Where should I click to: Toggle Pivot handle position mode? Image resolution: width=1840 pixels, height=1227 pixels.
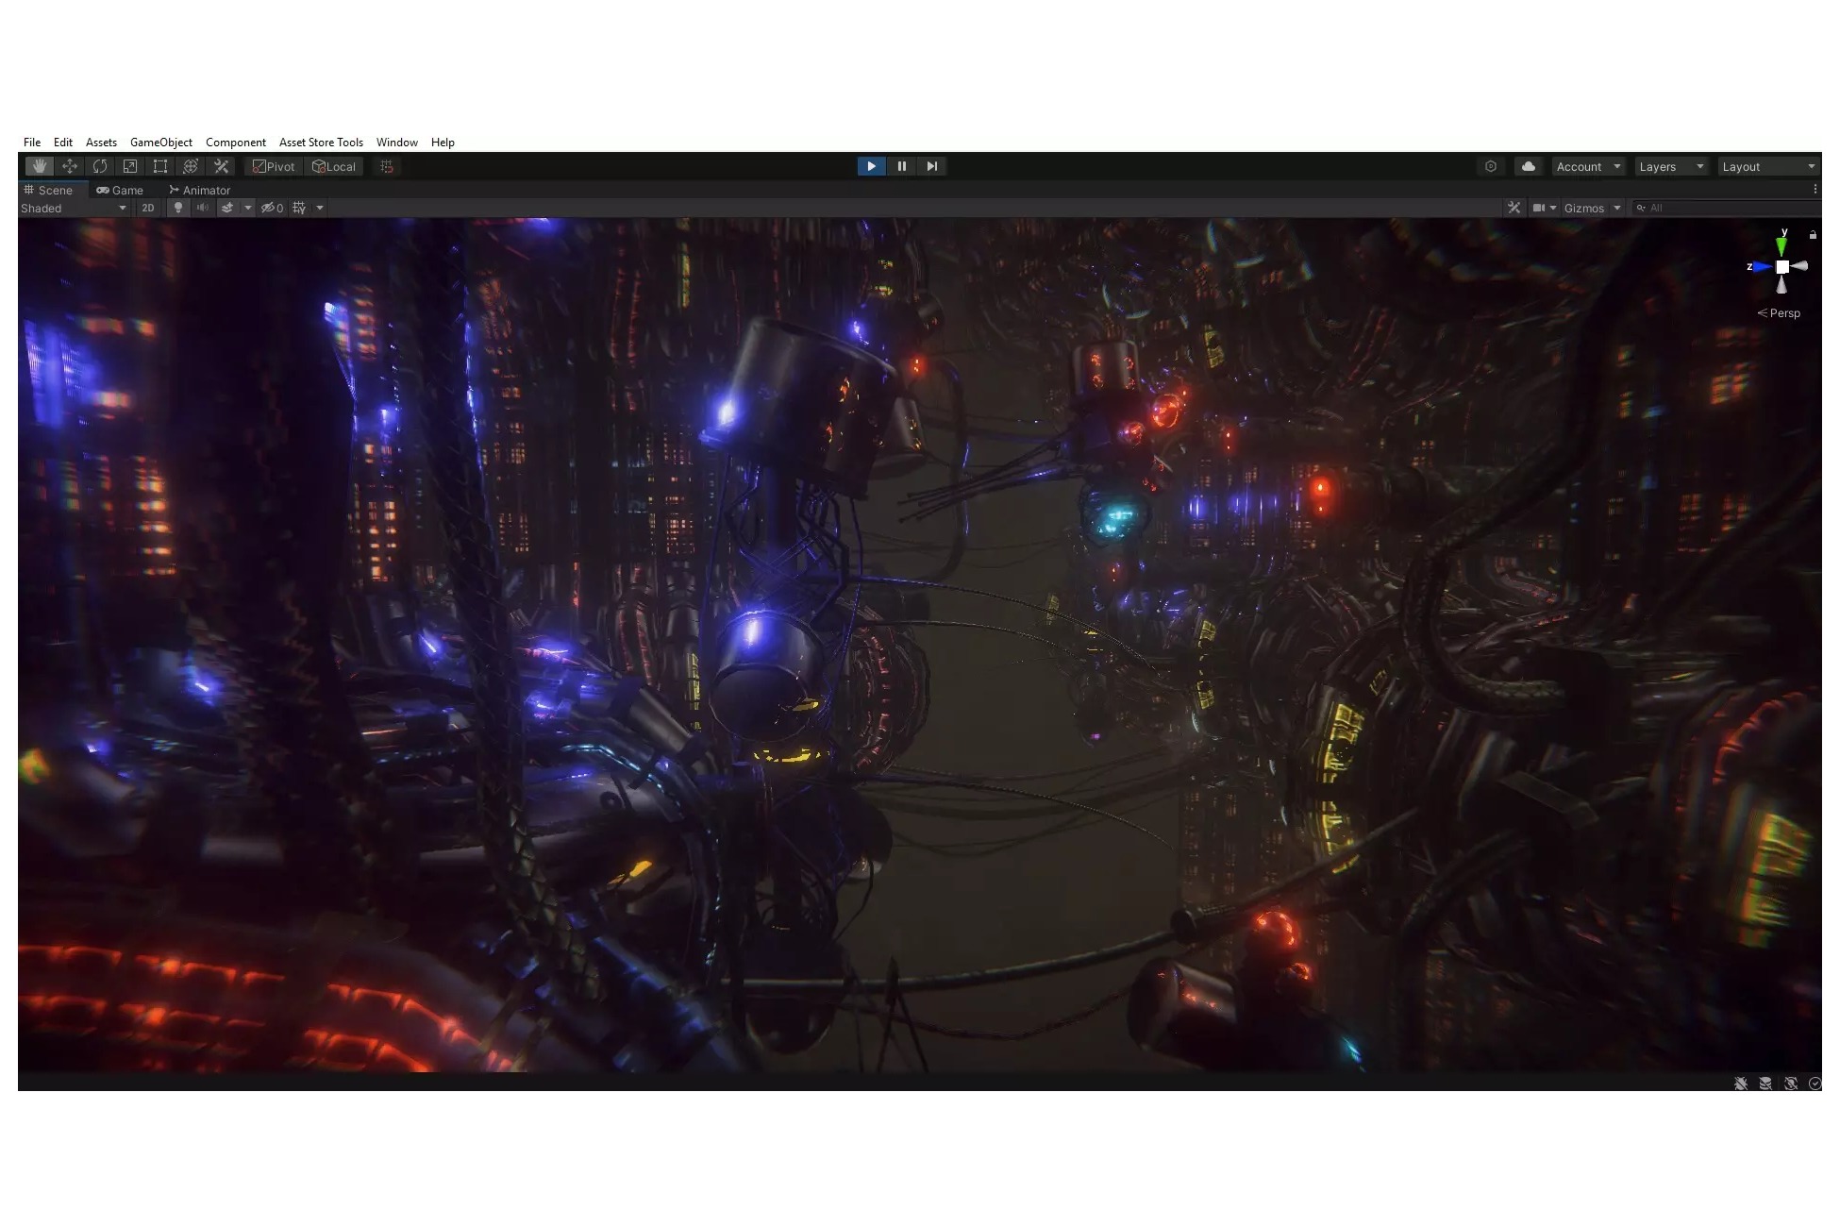coord(274,166)
